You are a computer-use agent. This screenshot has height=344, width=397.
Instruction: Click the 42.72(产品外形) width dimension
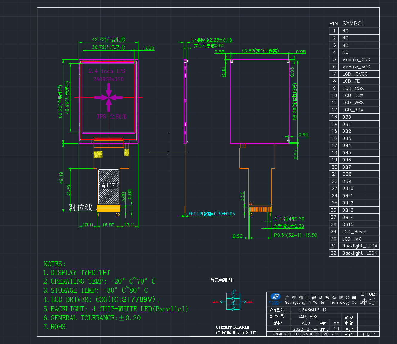coord(109,39)
